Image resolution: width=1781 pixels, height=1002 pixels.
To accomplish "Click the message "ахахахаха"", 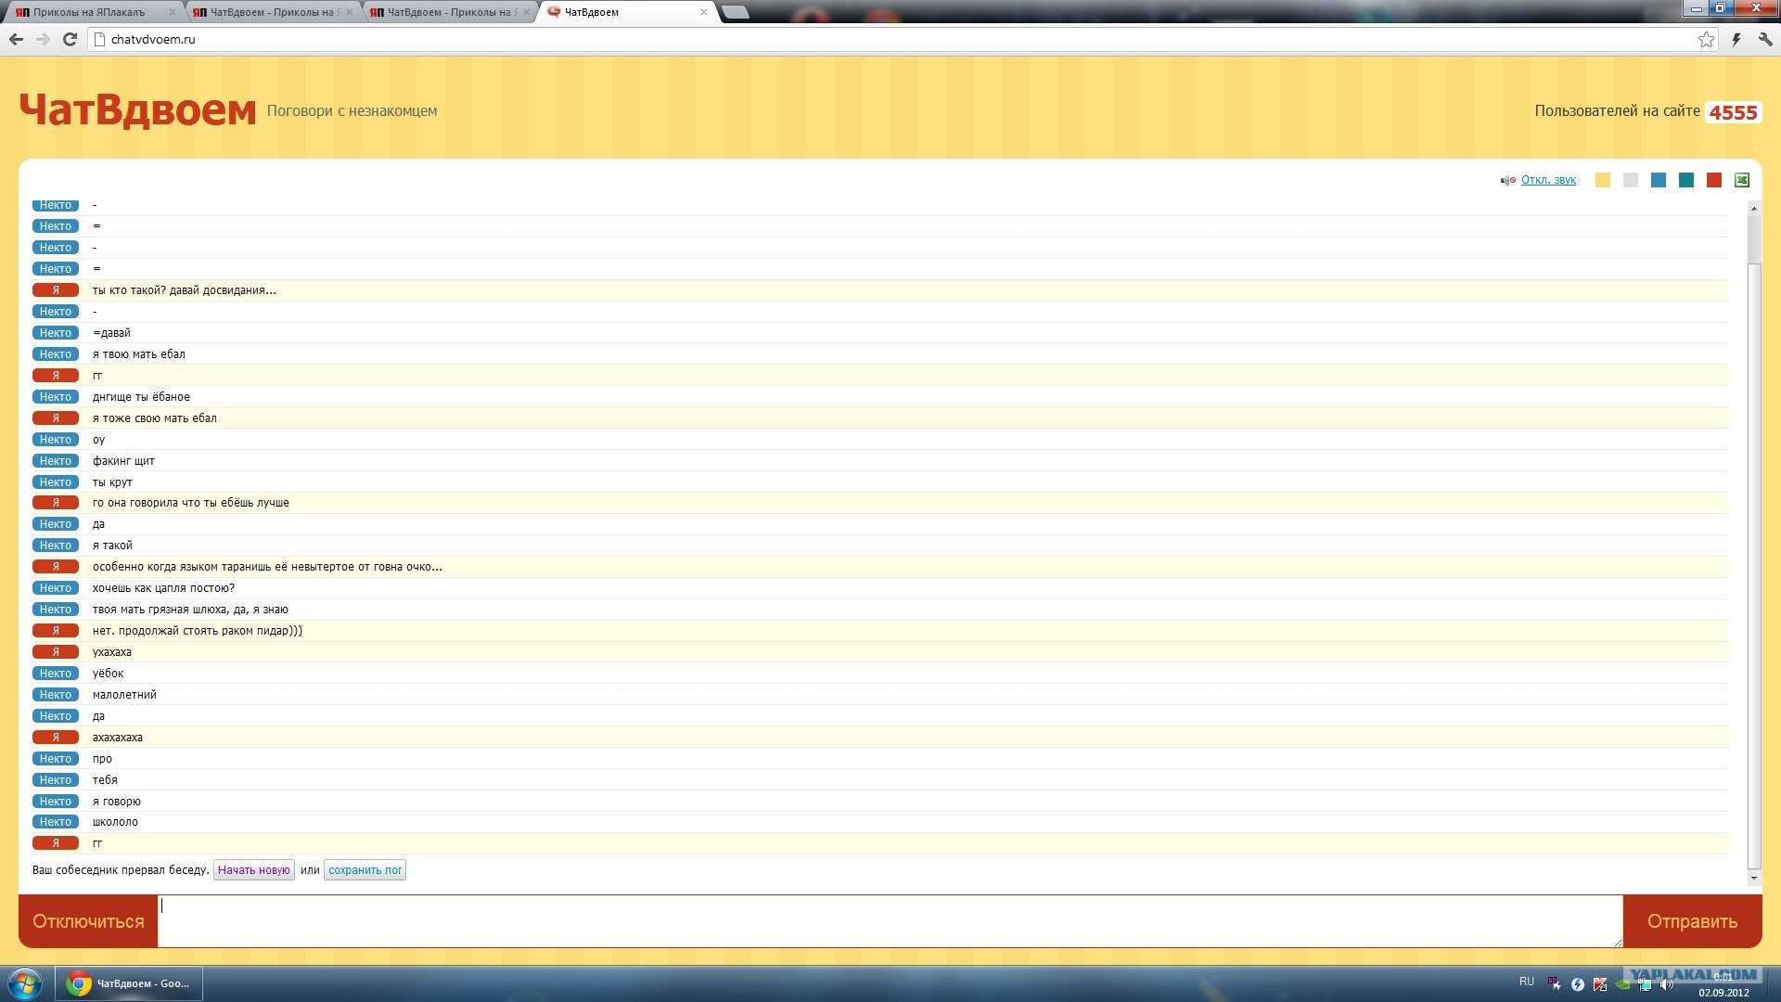I will (x=118, y=738).
